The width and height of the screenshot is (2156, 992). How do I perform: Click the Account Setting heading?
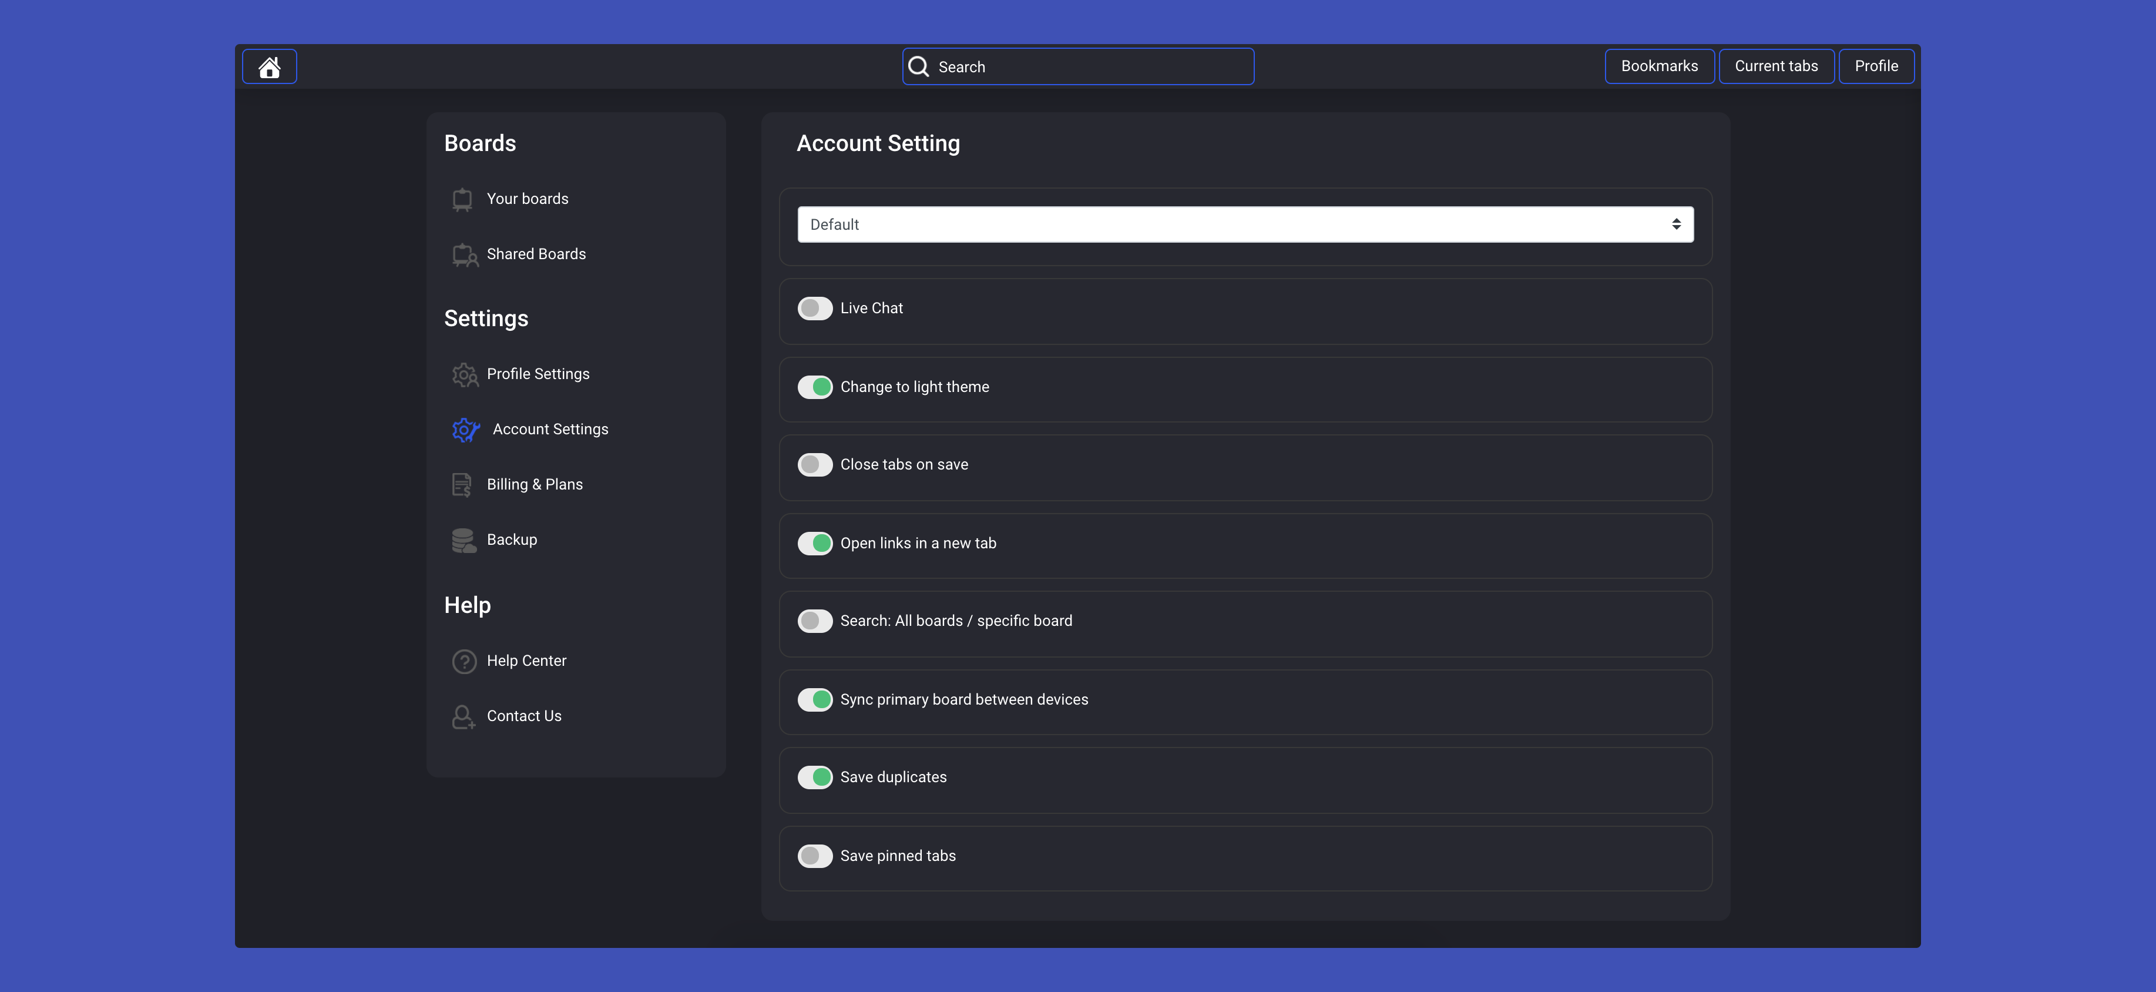click(x=878, y=144)
